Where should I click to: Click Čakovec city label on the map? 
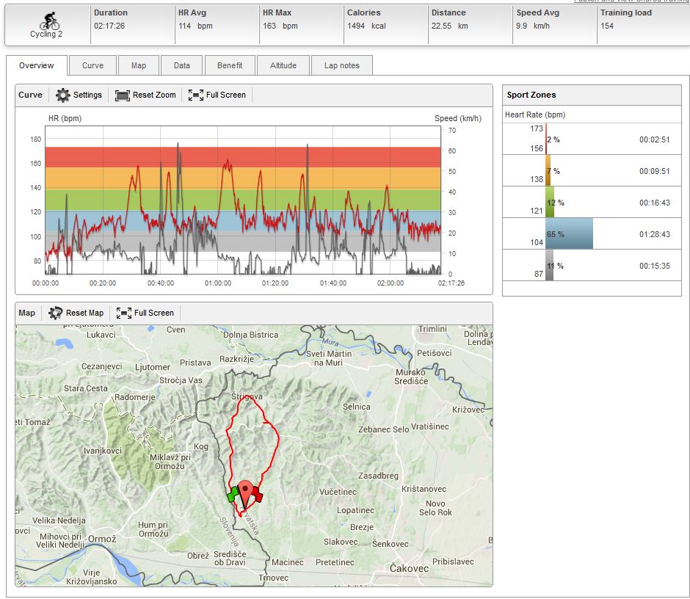[x=410, y=569]
